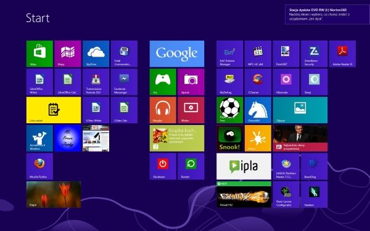Launch the CCleaner tile
Image resolution: width=370 pixels, height=231 pixels.
[258, 82]
